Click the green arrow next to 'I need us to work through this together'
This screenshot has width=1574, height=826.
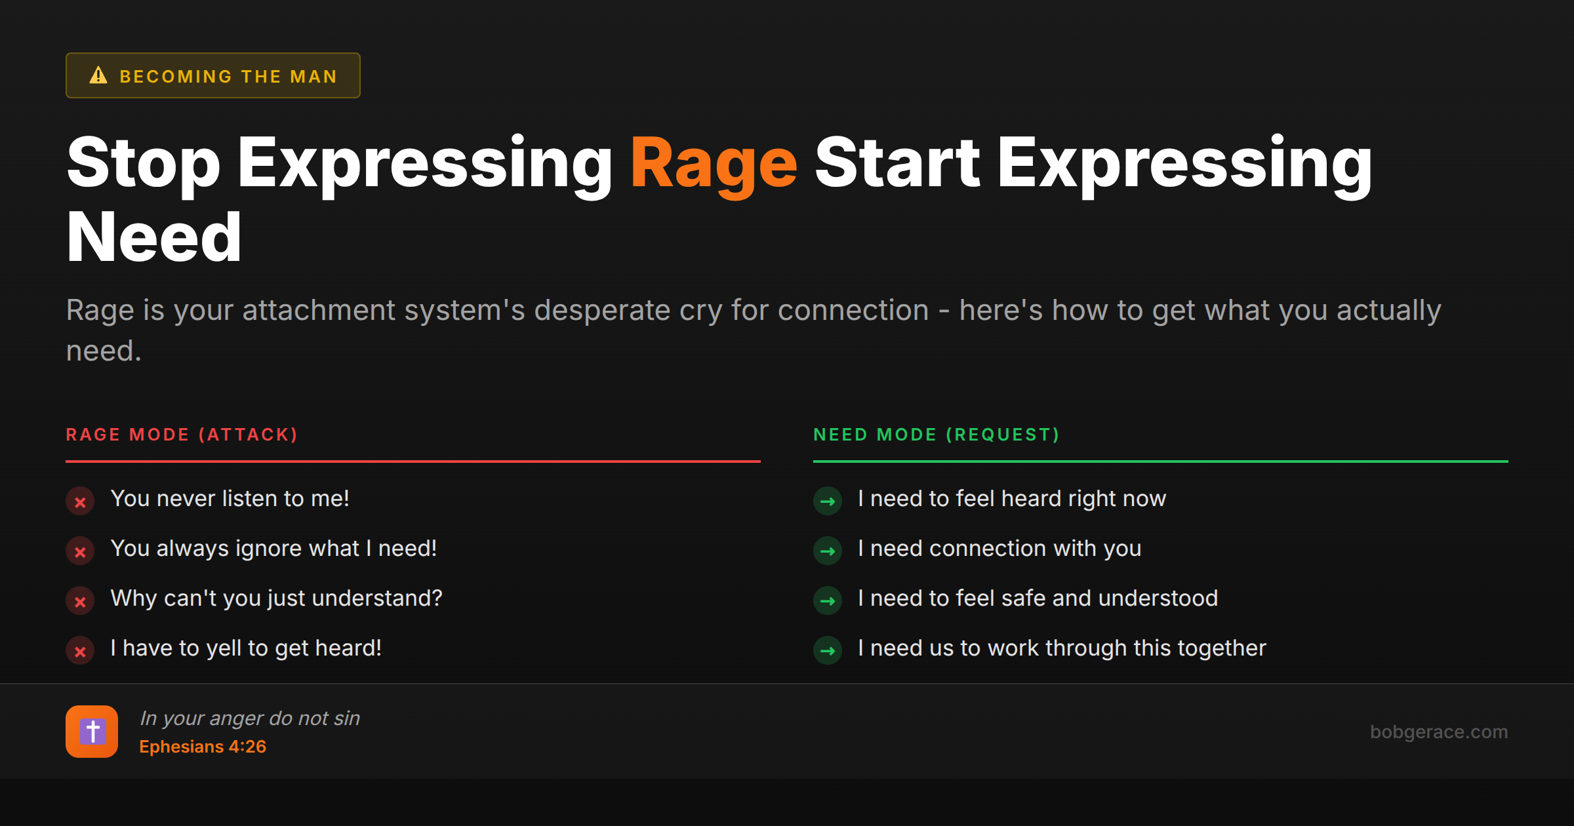coord(828,650)
